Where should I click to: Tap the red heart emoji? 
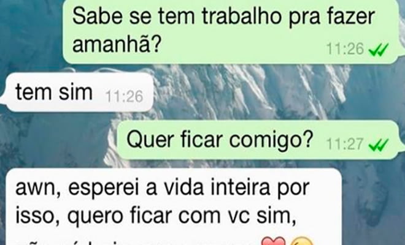point(274,241)
